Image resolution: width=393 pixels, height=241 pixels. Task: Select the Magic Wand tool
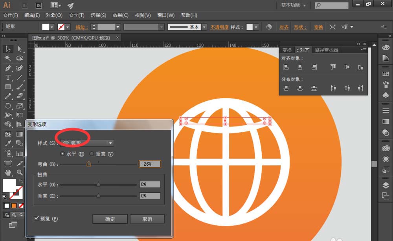(x=8, y=58)
